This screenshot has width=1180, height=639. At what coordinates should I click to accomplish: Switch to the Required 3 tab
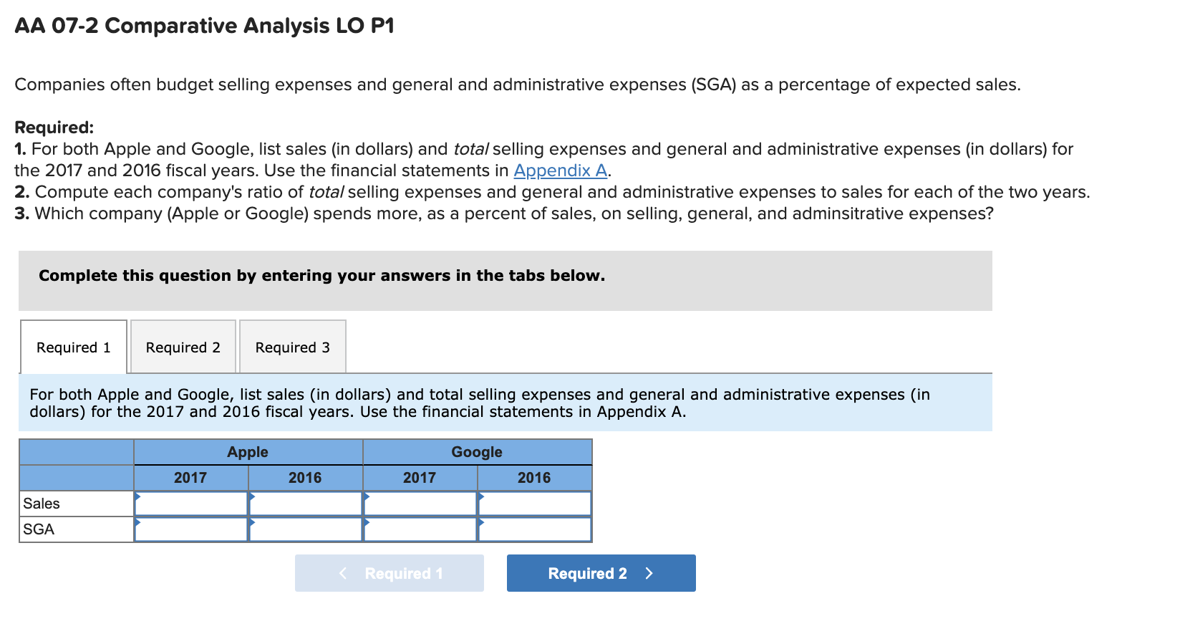(x=292, y=347)
